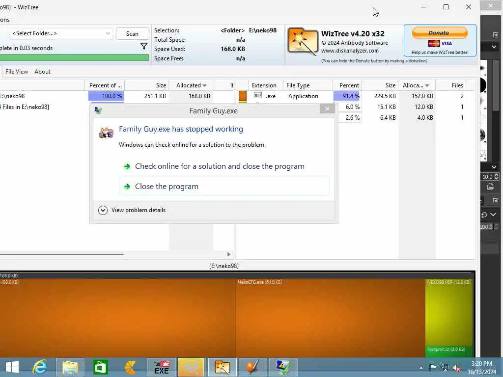The width and height of the screenshot is (503, 377).
Task: Click the Footprint treemap block
Action: 449,350
